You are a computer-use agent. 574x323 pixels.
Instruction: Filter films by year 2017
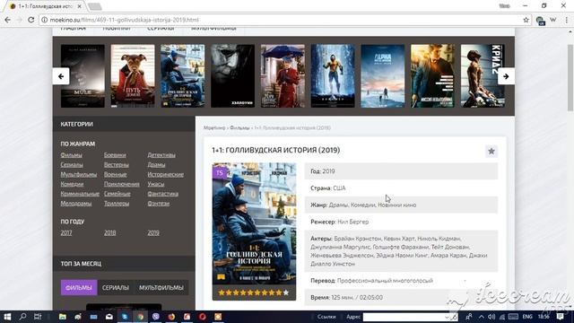(x=66, y=232)
